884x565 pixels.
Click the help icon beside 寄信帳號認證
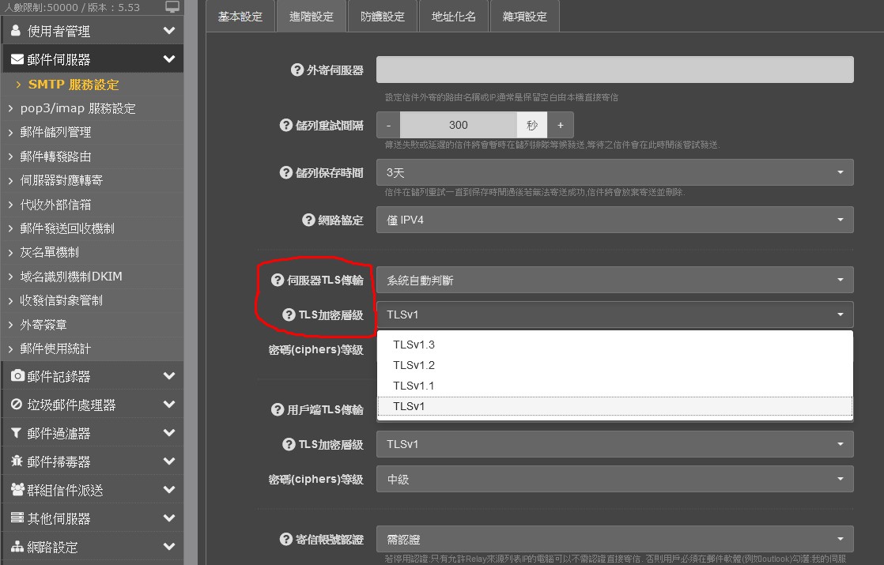(x=286, y=539)
